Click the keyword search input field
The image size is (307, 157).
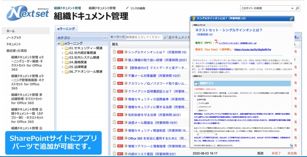[x=144, y=37]
